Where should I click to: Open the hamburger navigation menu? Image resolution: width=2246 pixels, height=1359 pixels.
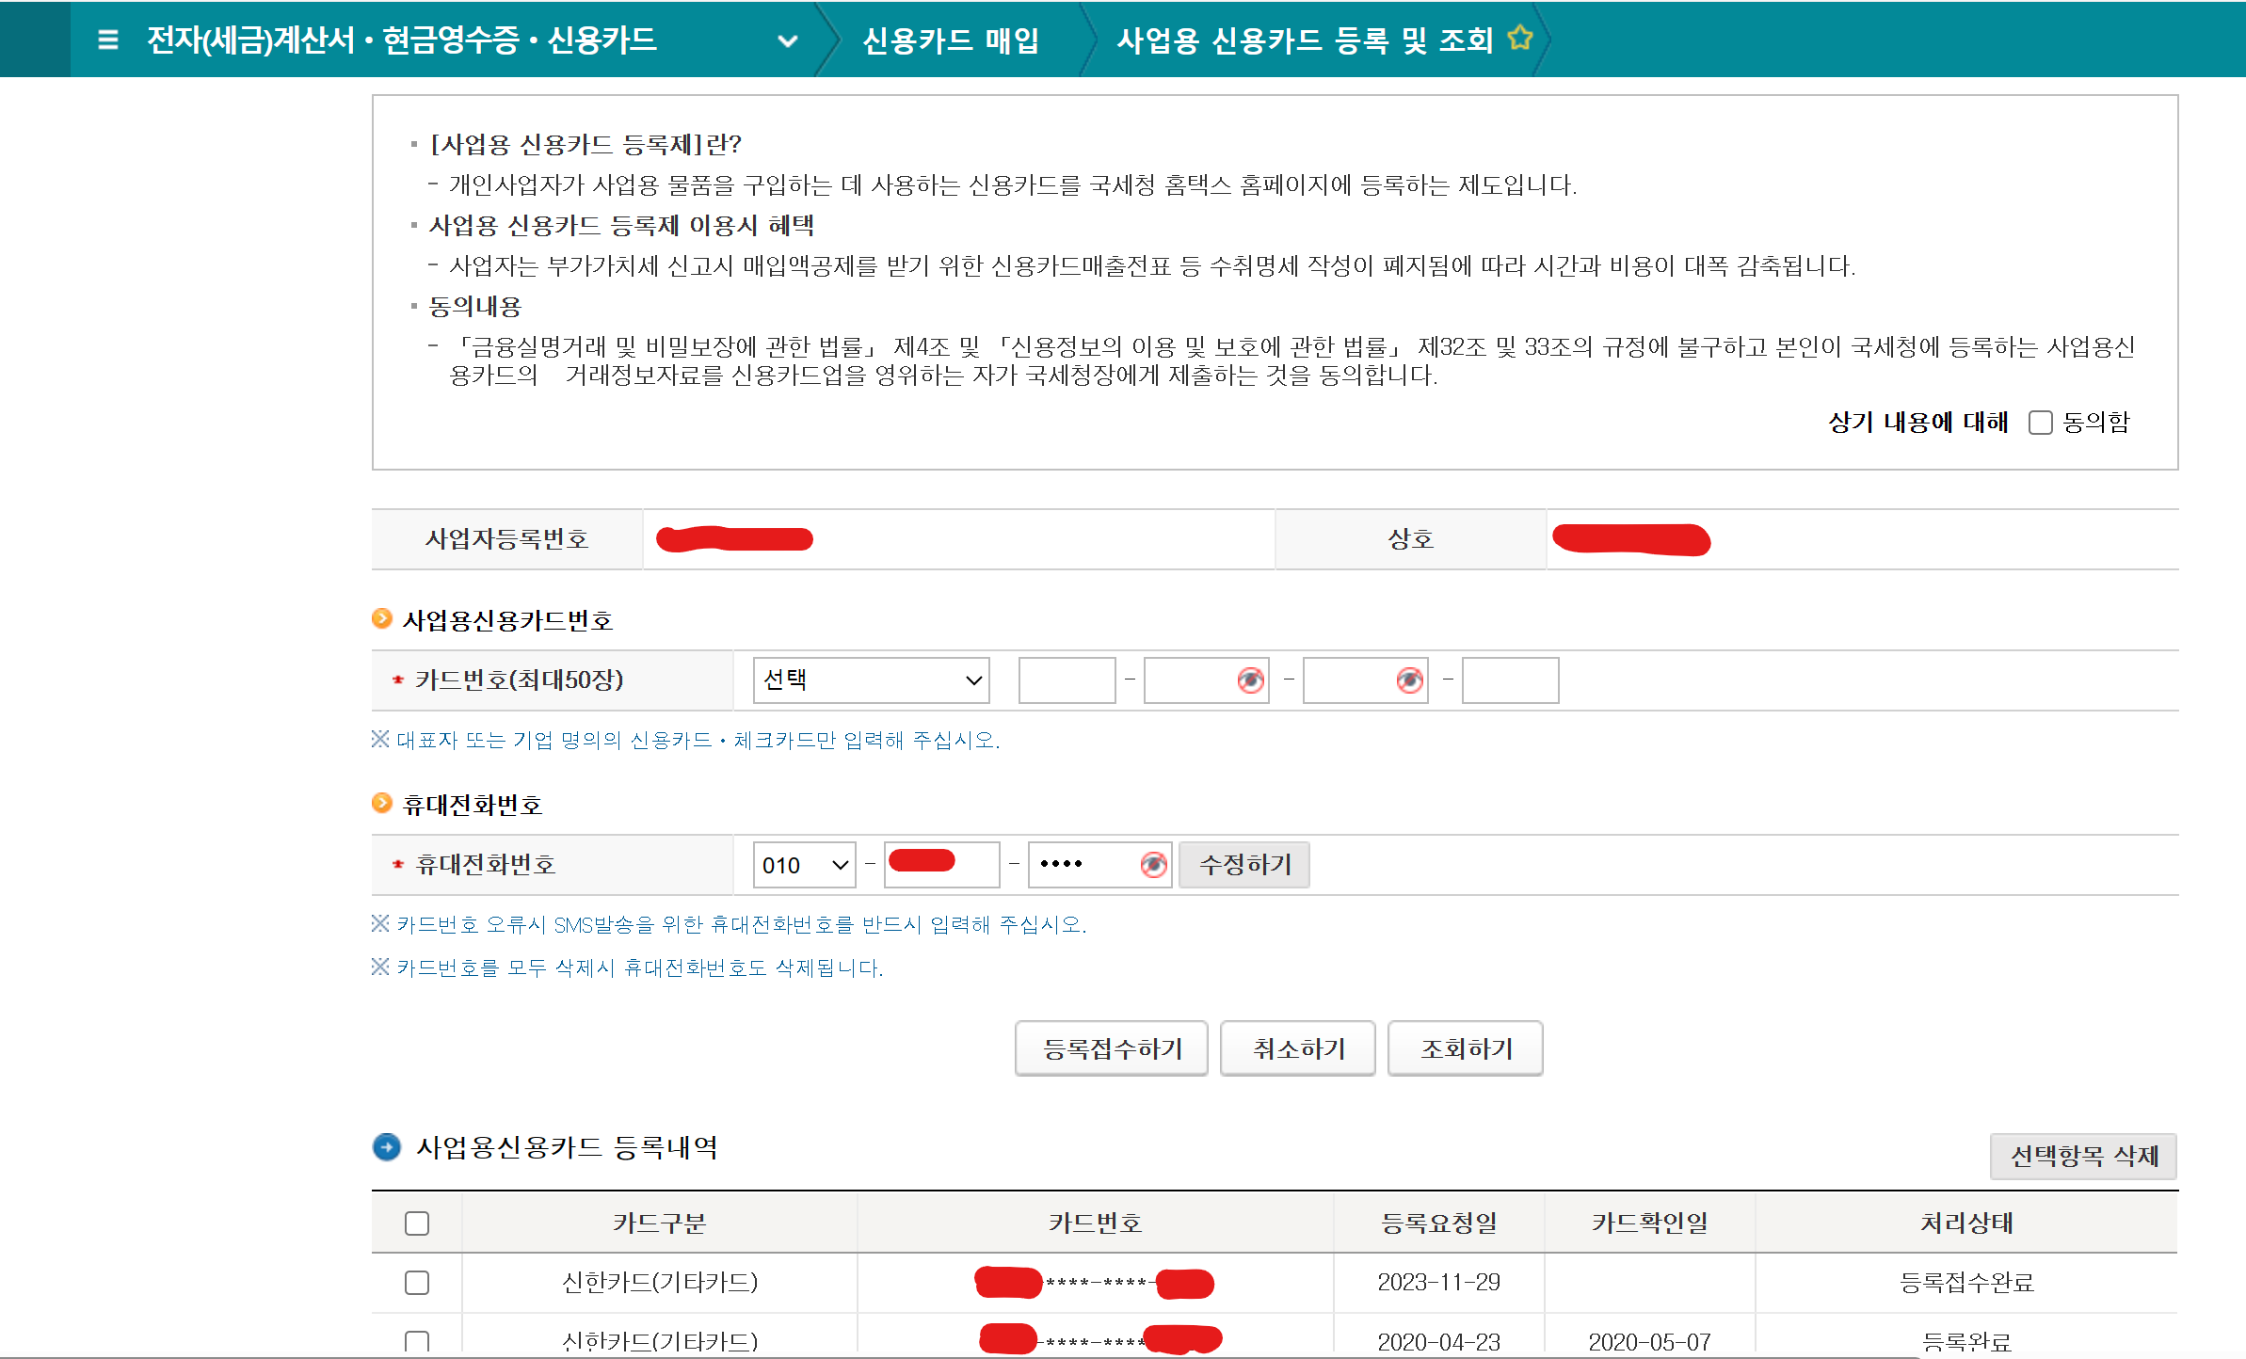click(x=108, y=39)
